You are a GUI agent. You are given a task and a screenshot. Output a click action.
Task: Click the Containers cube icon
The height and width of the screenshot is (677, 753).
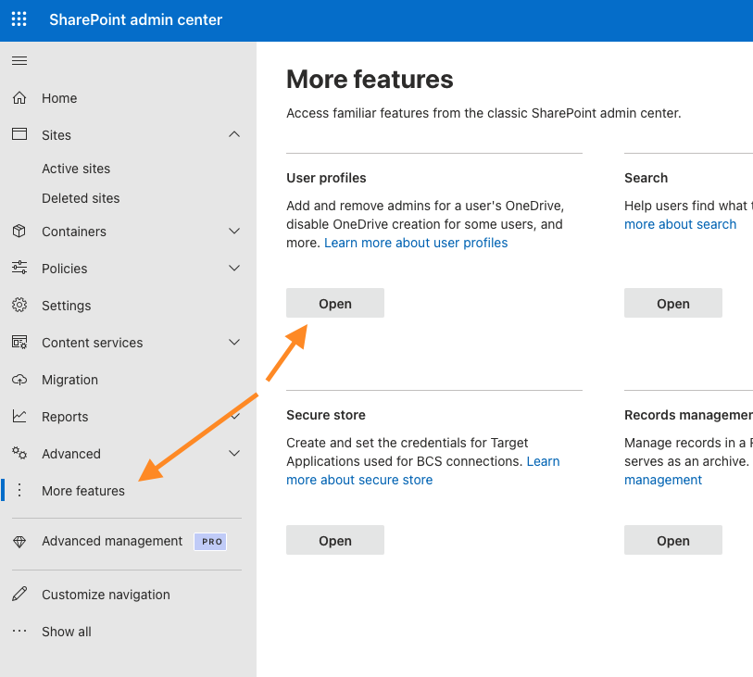19,231
